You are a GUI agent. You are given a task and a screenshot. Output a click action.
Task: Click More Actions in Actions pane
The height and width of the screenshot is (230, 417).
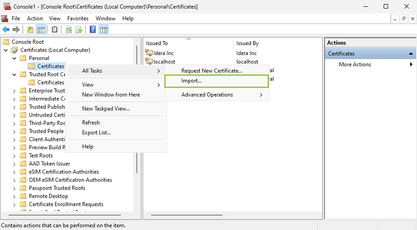355,64
